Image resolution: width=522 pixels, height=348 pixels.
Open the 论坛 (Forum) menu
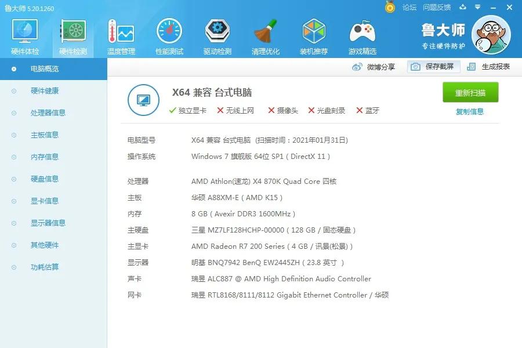[408, 8]
